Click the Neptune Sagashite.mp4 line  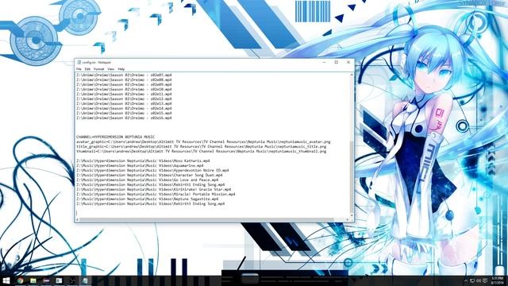tap(148, 199)
